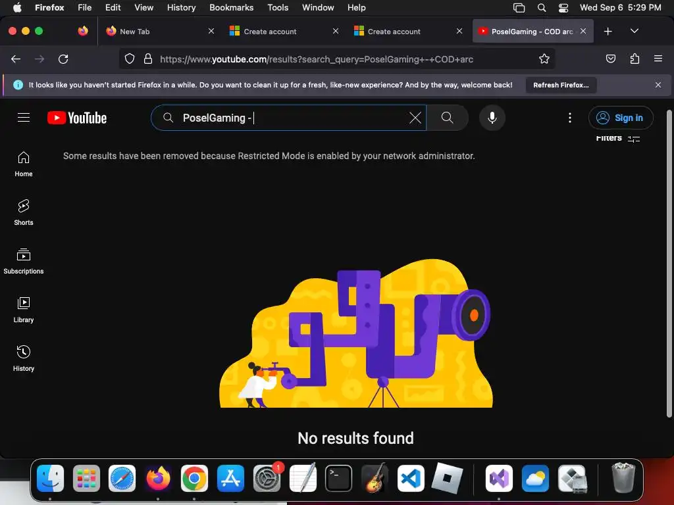674x505 pixels.
Task: Open the pinned Firefox tab
Action: coord(83,31)
